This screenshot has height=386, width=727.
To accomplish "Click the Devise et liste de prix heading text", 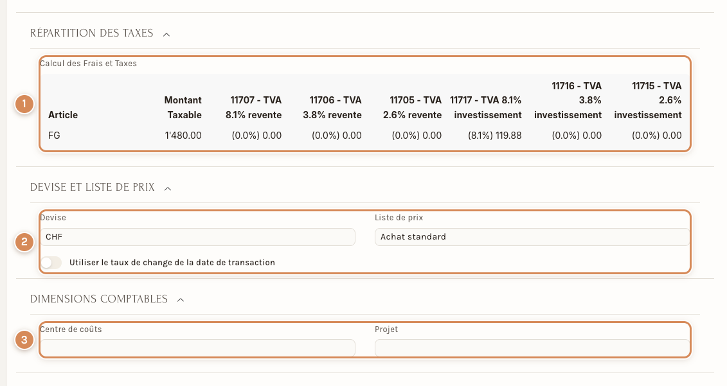I will (93, 187).
